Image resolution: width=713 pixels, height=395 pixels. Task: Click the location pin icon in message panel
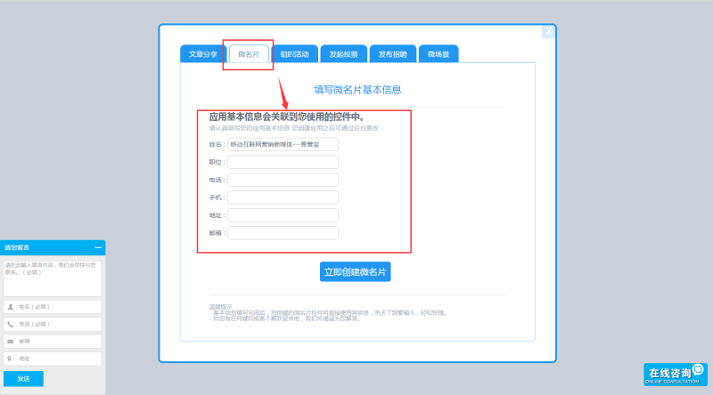(x=10, y=359)
